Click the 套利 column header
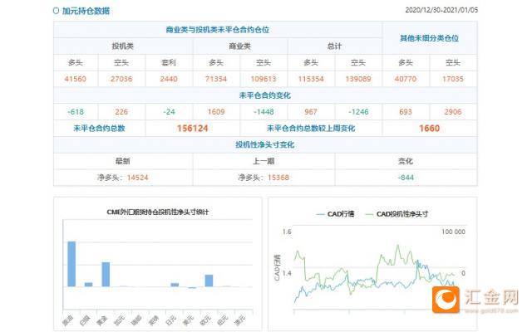The image size is (532, 332). point(169,63)
